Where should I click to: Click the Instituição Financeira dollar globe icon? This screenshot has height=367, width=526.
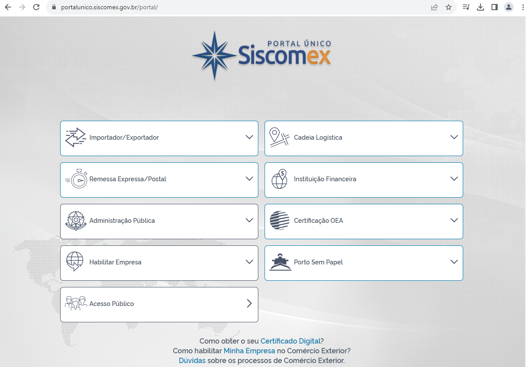(280, 179)
